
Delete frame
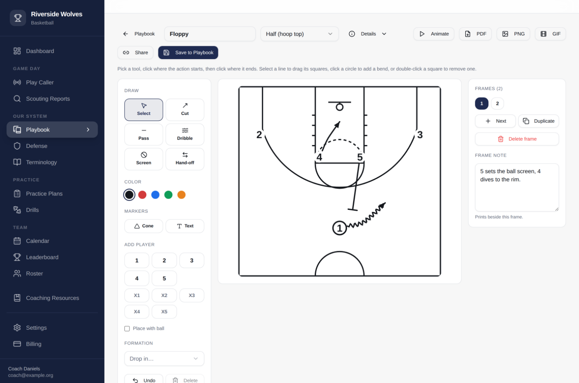(517, 139)
